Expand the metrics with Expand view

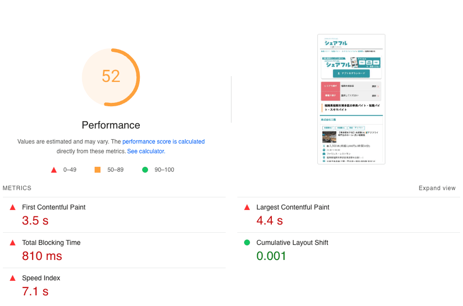(x=437, y=188)
